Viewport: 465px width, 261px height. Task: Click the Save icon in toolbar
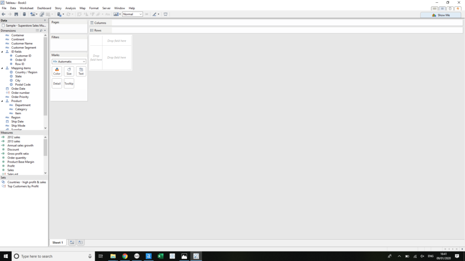coord(16,14)
